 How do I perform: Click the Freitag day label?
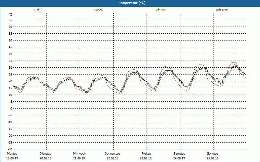click(146, 154)
